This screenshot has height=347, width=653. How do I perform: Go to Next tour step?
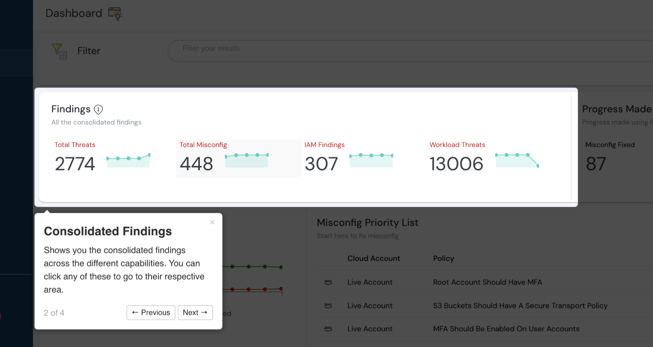click(x=195, y=313)
